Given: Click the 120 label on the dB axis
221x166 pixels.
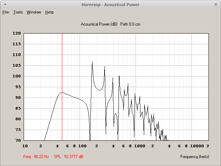Looking at the screenshot, I should tap(17, 34).
